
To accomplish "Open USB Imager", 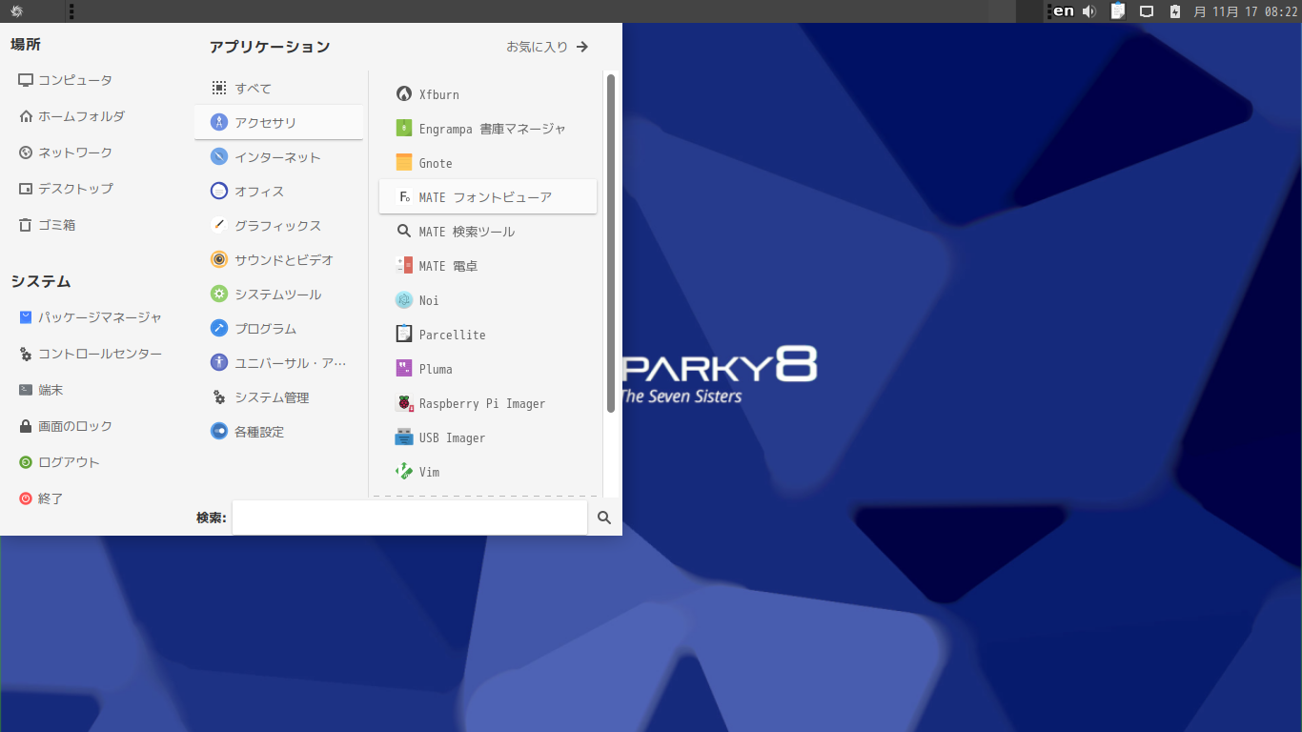I will click(x=488, y=437).
